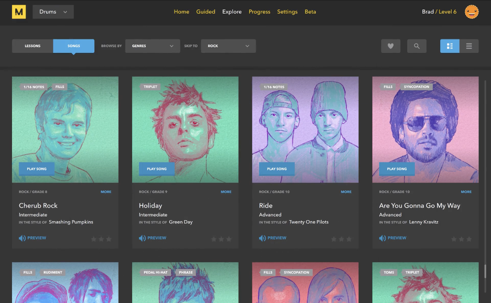Open the Drums instrument dropdown

point(53,12)
